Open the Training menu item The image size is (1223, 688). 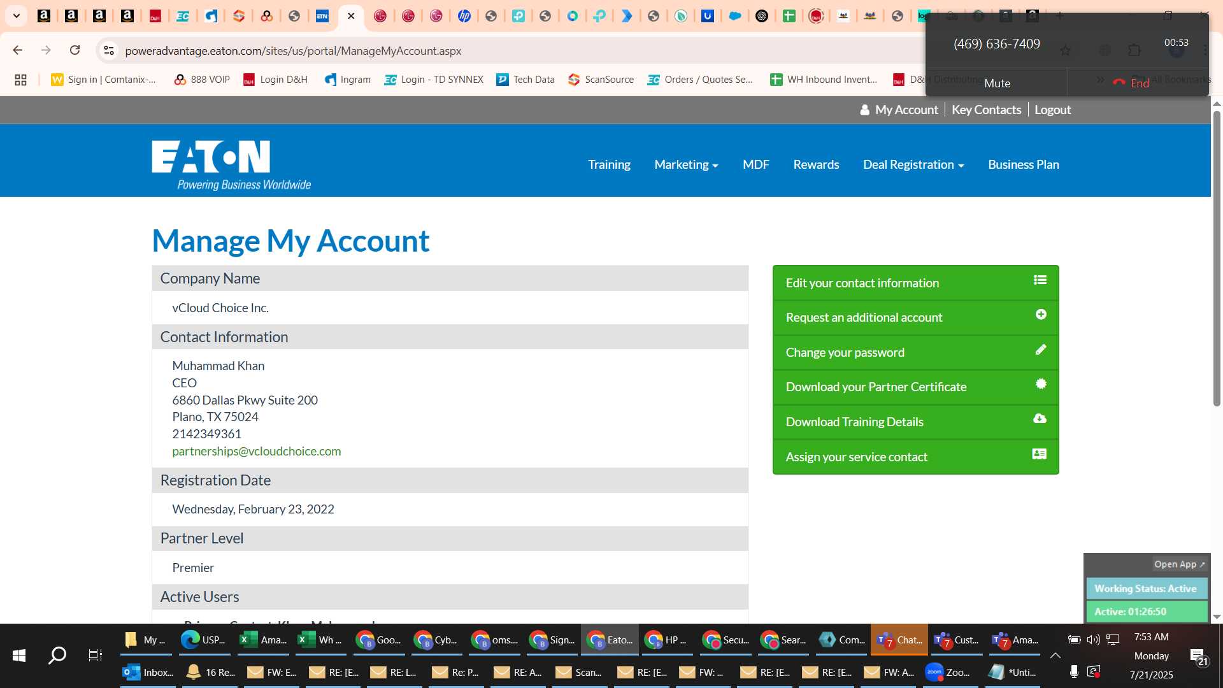click(x=609, y=164)
